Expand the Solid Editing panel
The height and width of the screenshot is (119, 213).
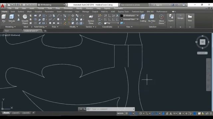point(40,27)
